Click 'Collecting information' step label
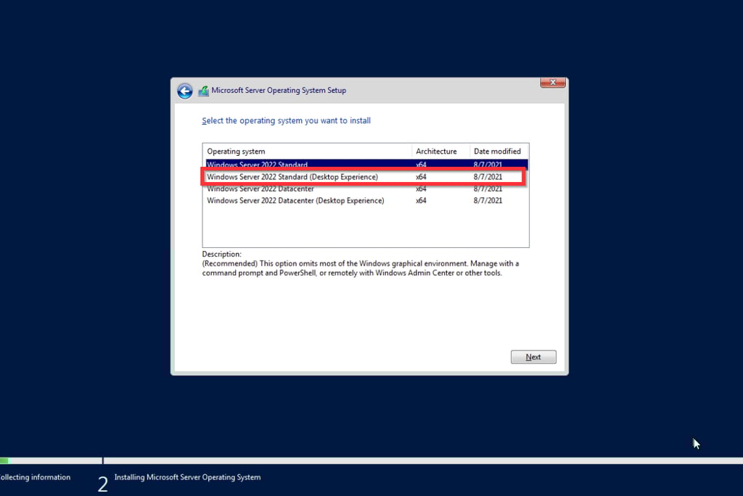 pyautogui.click(x=35, y=477)
